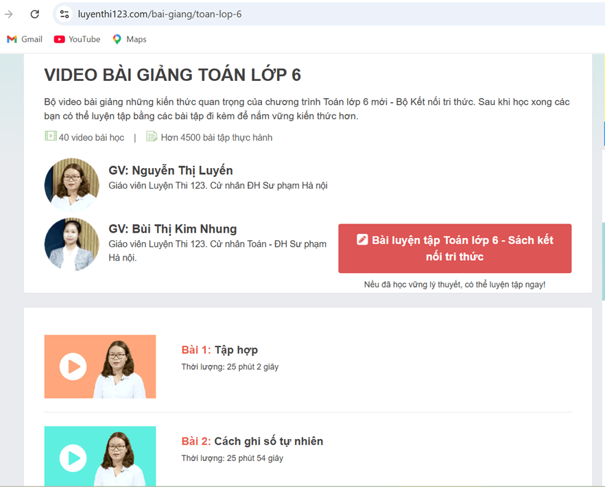Image resolution: width=605 pixels, height=487 pixels.
Task: Open Bài 2 teal video thumbnail
Action: coord(100,456)
